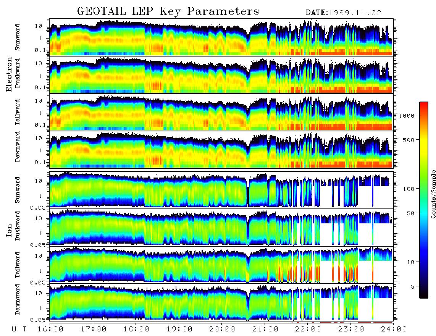Click the '16:00' time tick label

pos(50,329)
